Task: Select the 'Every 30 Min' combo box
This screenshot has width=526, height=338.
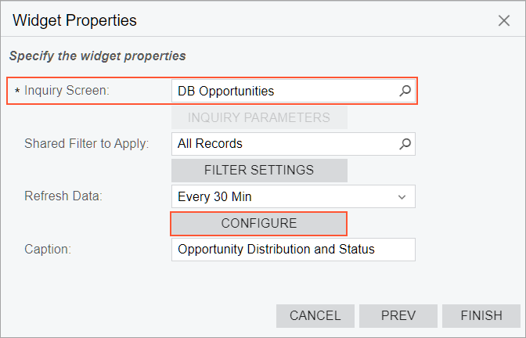Action: click(x=283, y=197)
